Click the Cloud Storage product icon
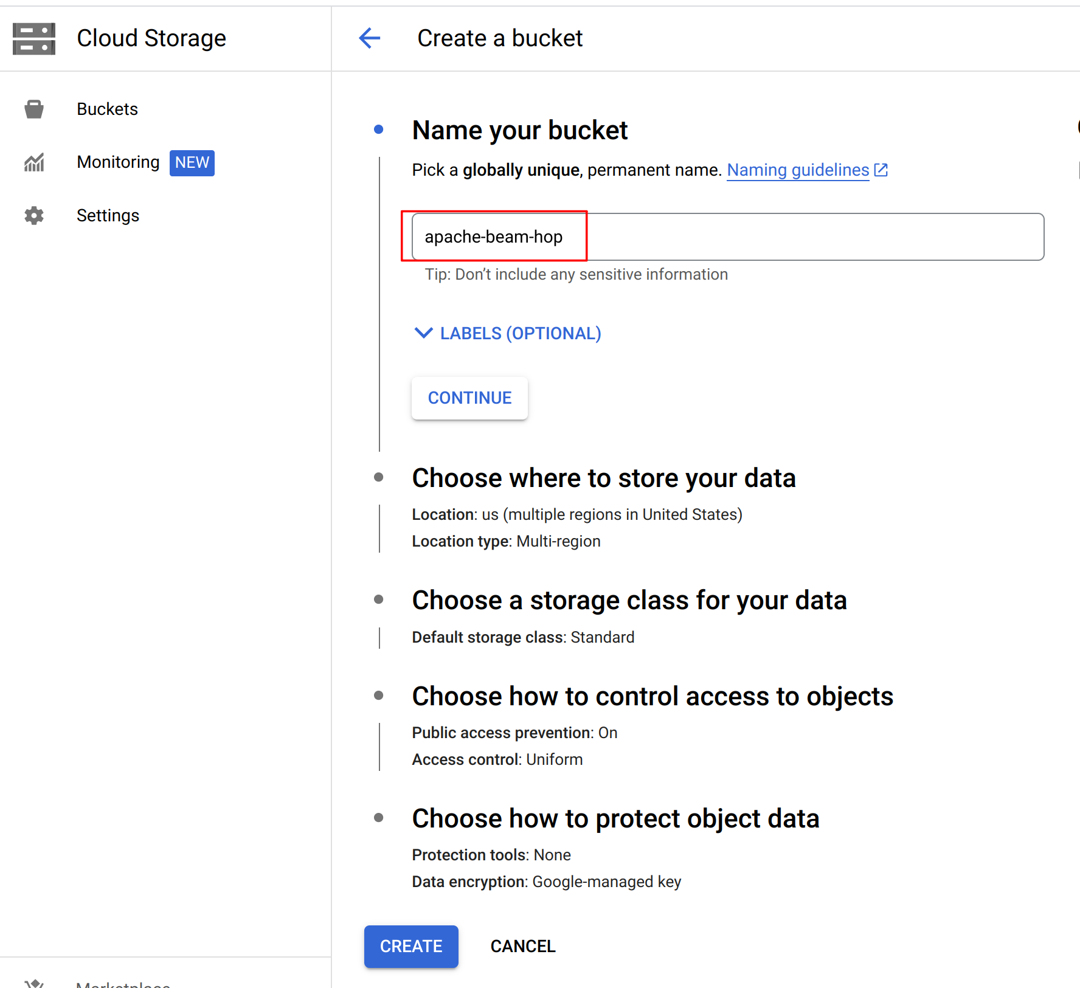 click(x=34, y=39)
